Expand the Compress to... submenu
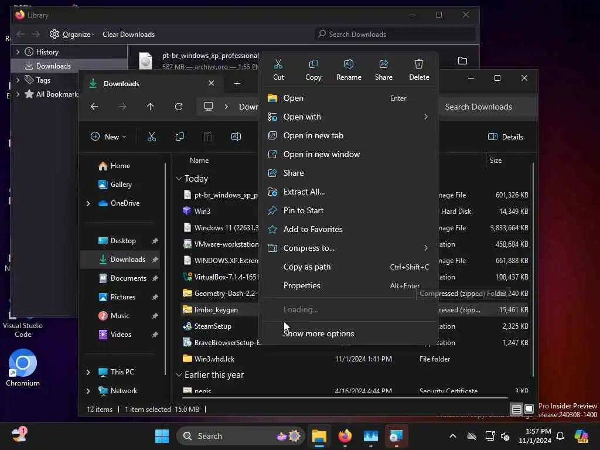 tap(349, 248)
